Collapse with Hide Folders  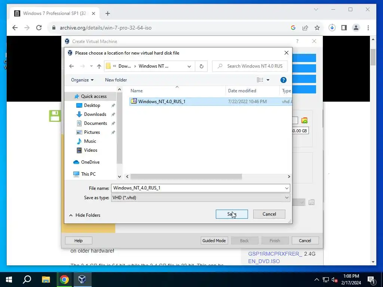tap(85, 215)
